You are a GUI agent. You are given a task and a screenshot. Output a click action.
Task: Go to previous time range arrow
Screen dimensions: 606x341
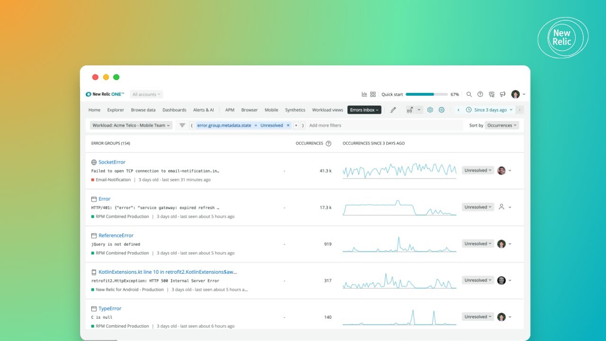pos(458,110)
